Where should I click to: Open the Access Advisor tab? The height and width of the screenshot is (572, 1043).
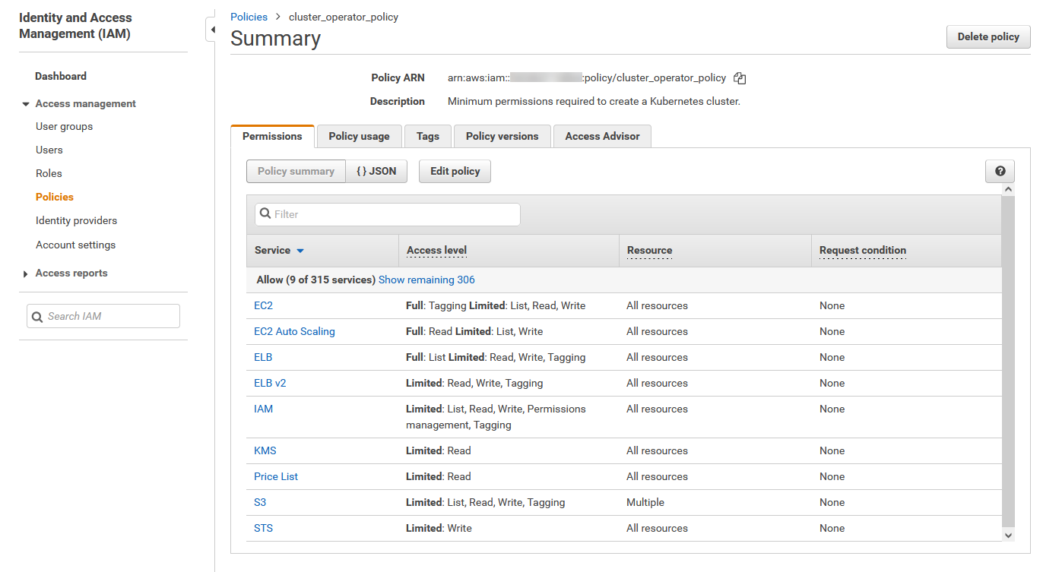point(602,137)
